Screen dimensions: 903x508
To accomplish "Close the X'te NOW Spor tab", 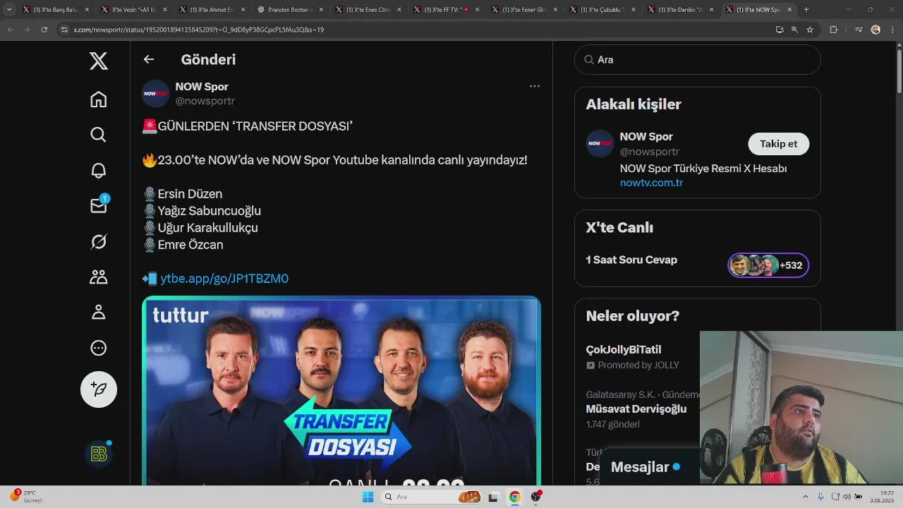I will point(789,10).
